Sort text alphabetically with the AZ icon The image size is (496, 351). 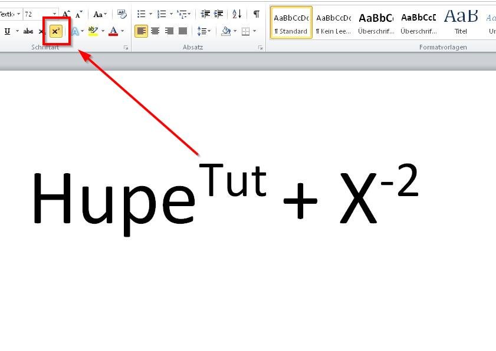click(x=235, y=14)
